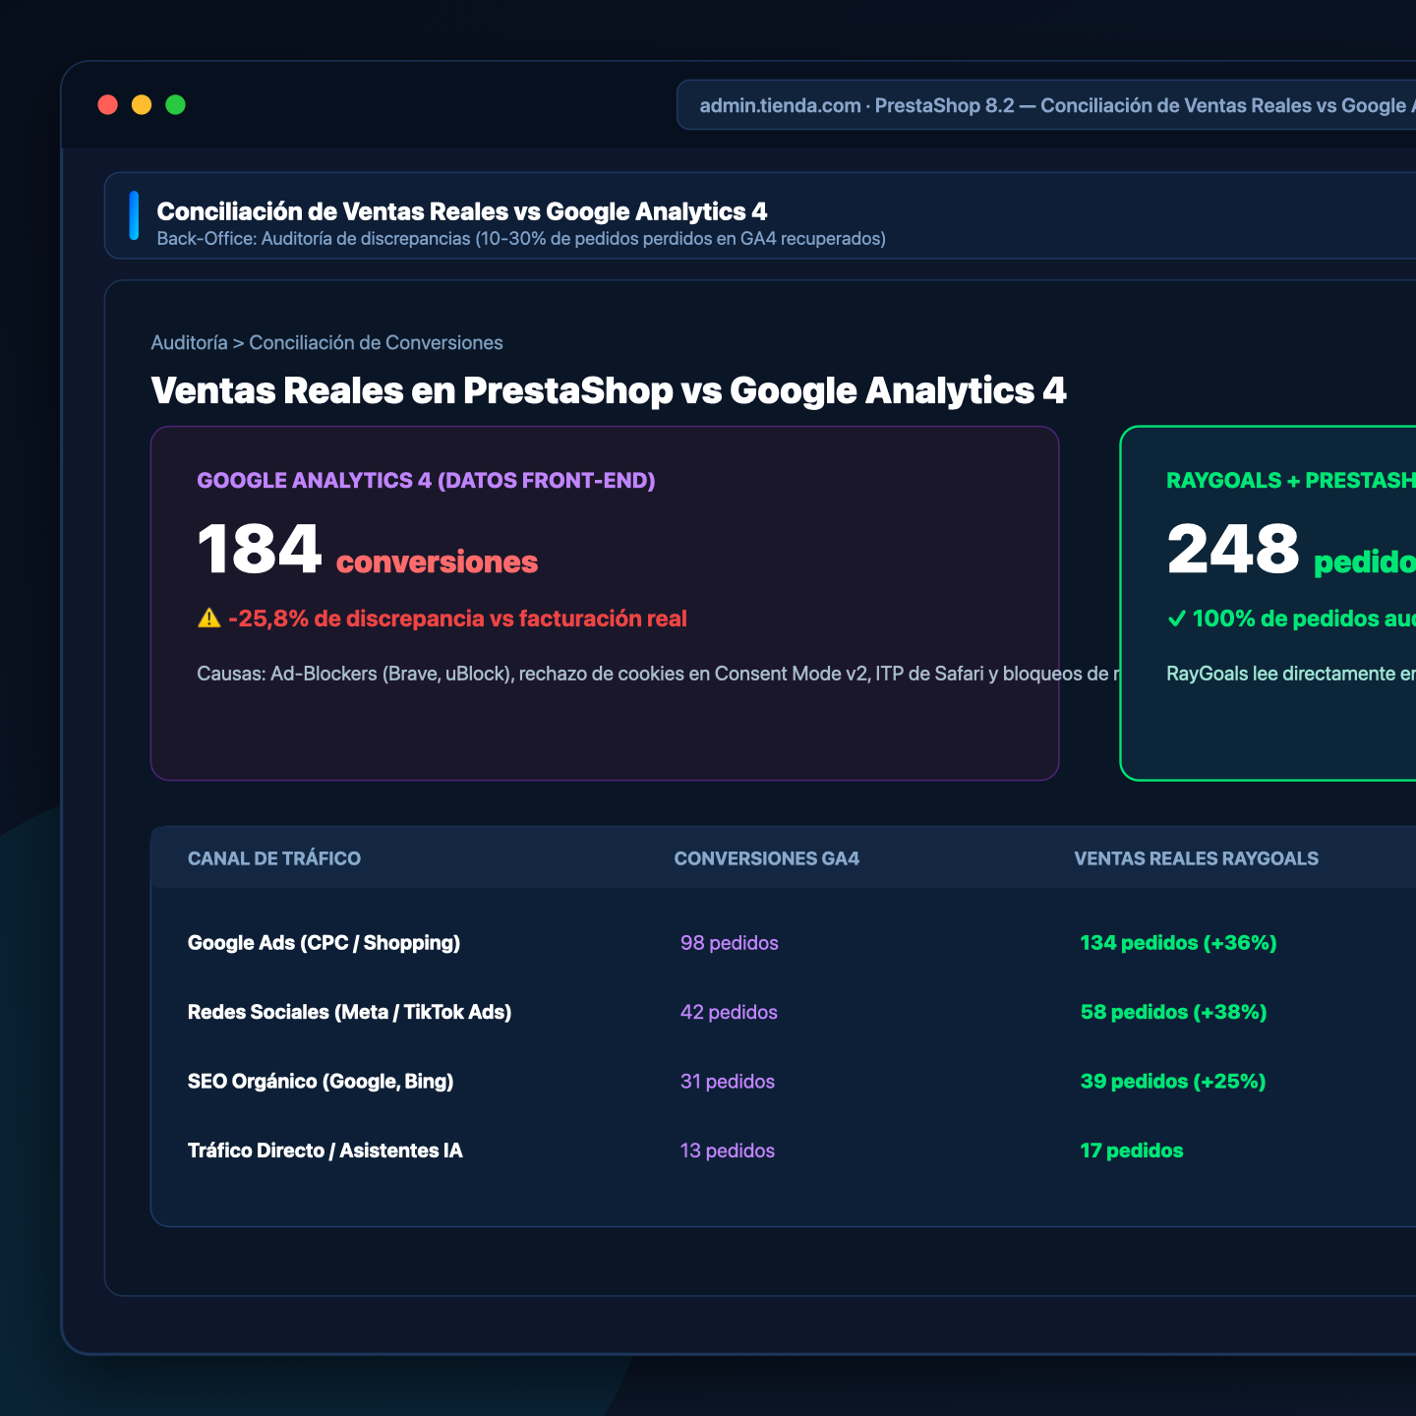Click the "98 pedidos" GA4 value

point(730,943)
